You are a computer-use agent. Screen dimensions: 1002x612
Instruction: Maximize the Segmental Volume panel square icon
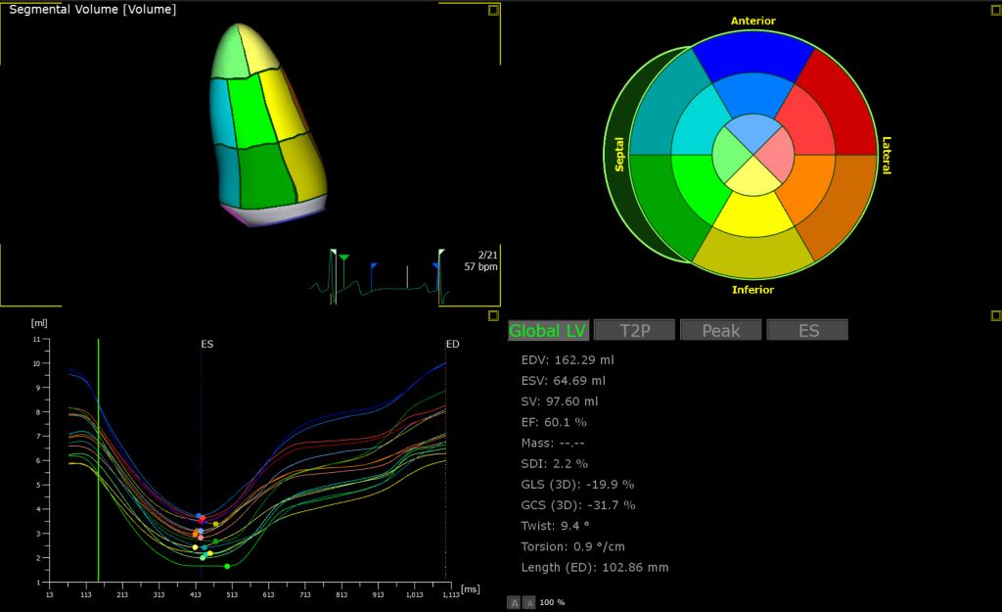(x=493, y=10)
